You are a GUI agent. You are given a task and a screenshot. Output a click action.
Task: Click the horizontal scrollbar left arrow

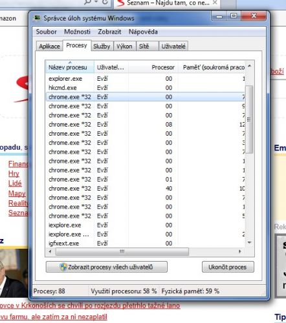tap(50, 251)
